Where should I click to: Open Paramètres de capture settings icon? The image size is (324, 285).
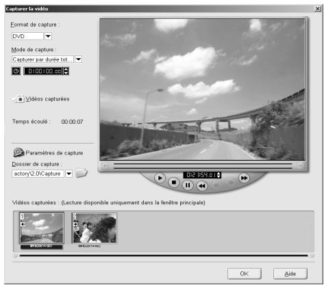(x=18, y=152)
